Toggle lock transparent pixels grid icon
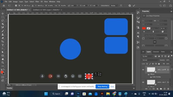173x97 pixels. pyautogui.click(x=147, y=64)
